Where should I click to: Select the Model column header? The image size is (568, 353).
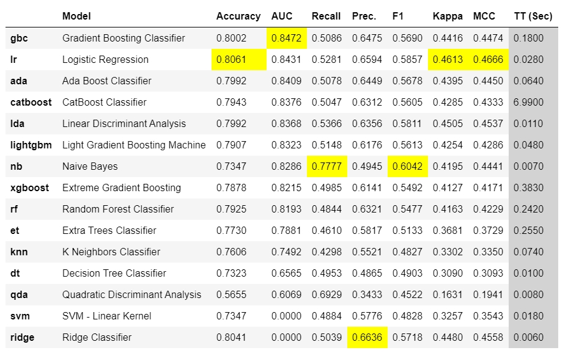click(x=76, y=16)
